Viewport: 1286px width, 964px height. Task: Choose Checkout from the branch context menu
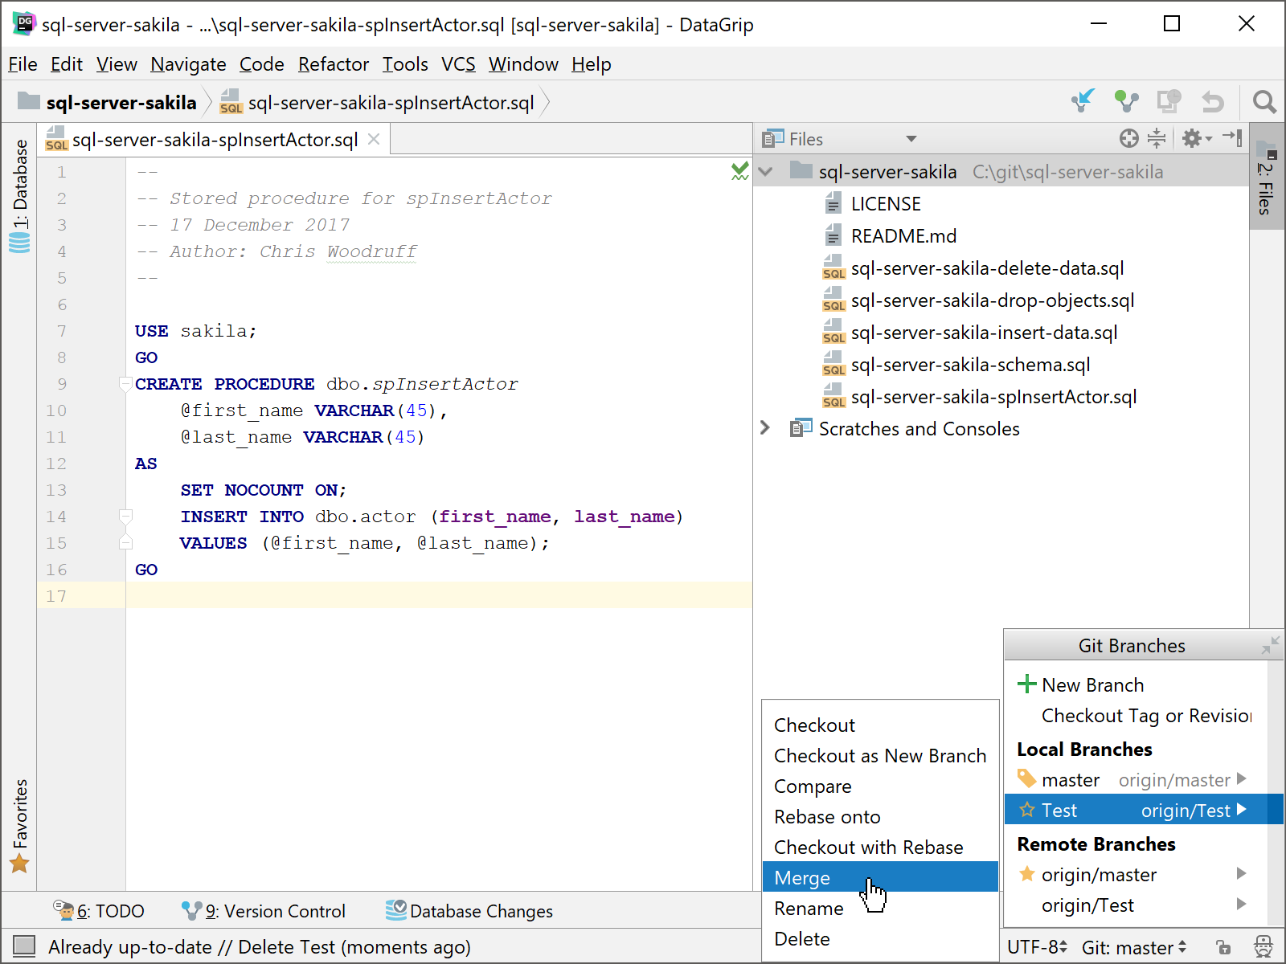click(x=880, y=725)
